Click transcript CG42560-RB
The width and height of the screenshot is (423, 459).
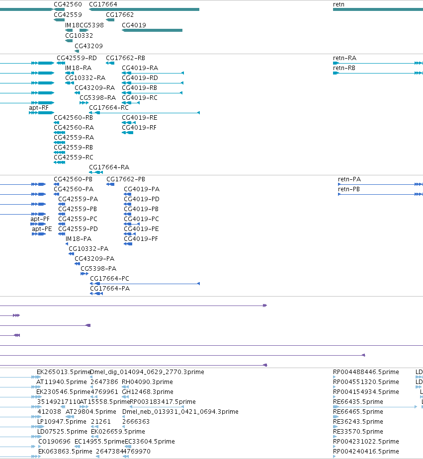pos(73,118)
